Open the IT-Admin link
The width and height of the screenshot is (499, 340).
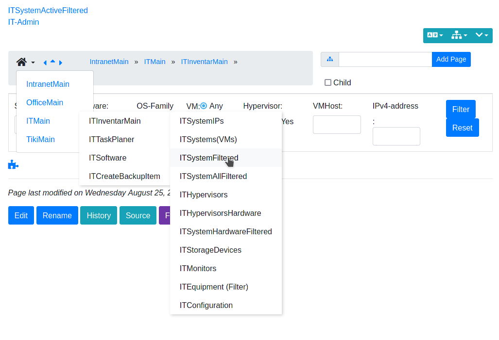(23, 22)
